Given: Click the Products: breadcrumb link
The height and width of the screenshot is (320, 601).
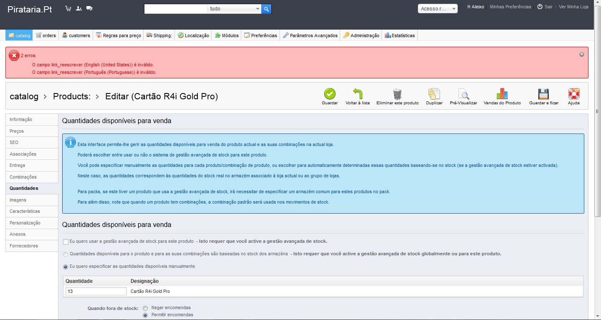Looking at the screenshot, I should tap(72, 96).
